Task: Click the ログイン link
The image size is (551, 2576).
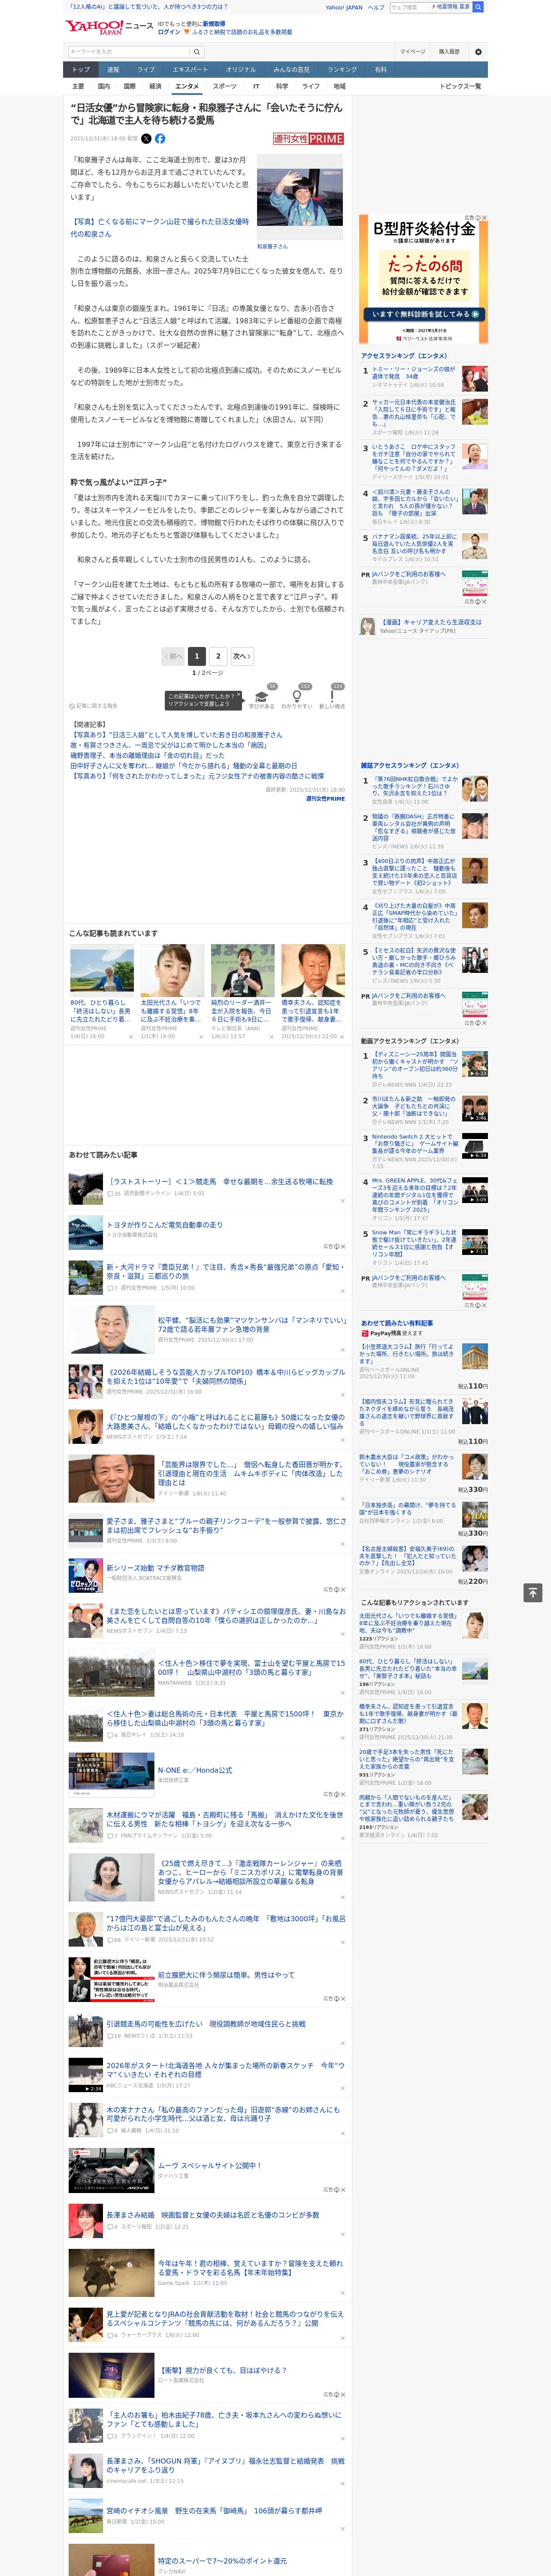Action: pos(169,32)
